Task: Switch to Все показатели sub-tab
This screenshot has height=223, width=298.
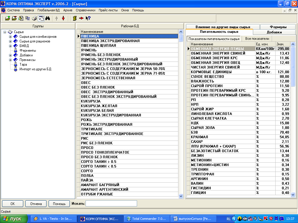Action: coord(257,39)
